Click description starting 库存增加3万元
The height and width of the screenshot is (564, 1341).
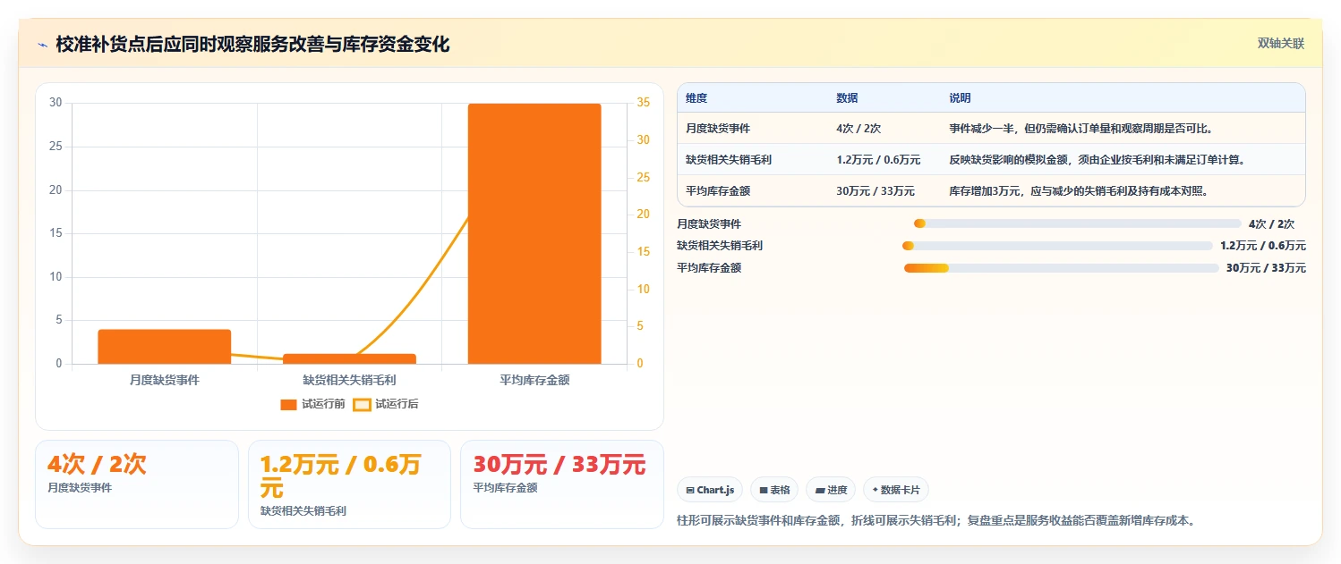tap(1079, 190)
